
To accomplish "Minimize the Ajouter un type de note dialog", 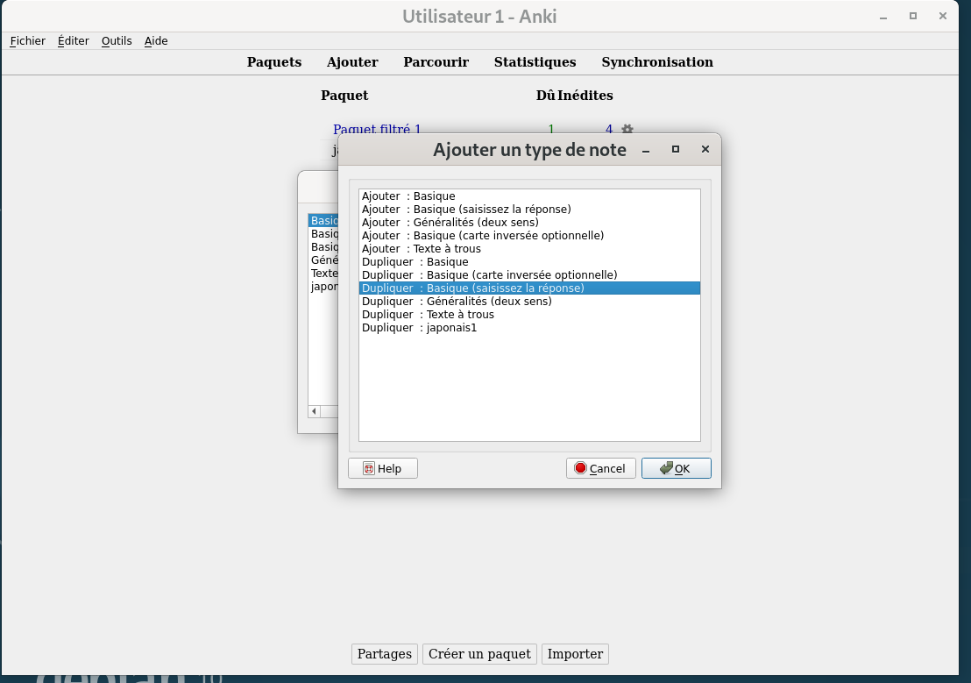I will (x=646, y=150).
